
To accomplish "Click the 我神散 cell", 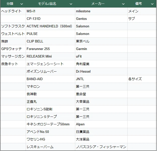I will 50,94.
